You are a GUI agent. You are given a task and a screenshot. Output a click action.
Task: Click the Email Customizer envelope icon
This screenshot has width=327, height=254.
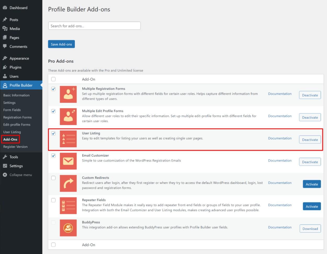coord(68,160)
